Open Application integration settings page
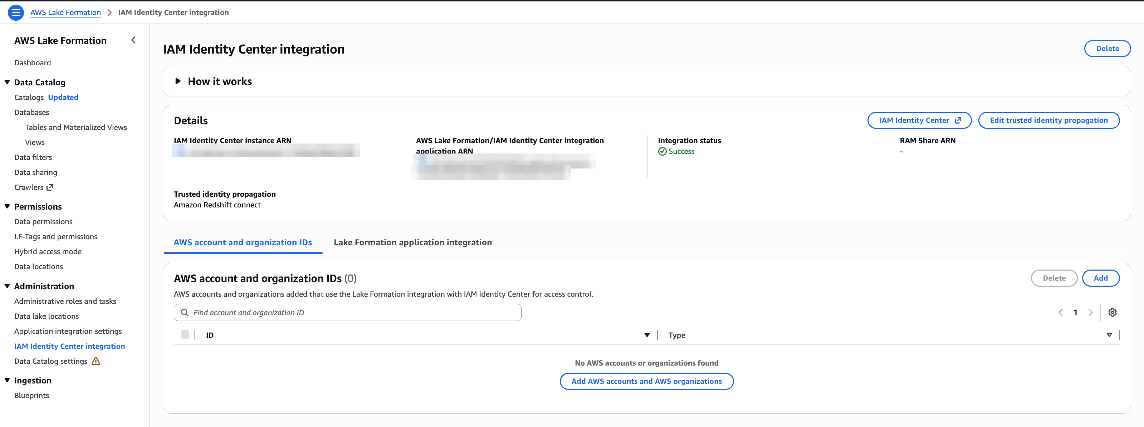The height and width of the screenshot is (427, 1144). (68, 332)
